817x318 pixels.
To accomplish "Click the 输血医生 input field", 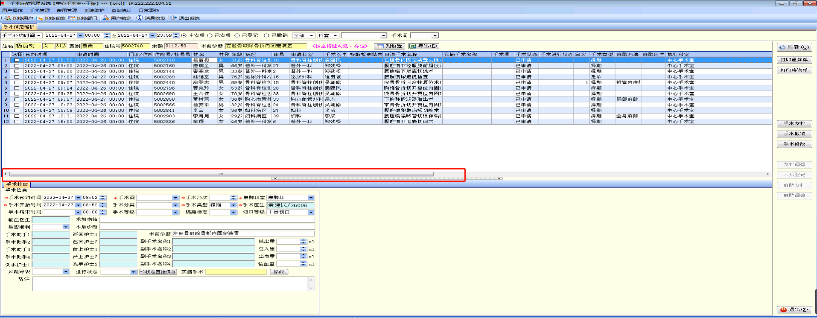I will pyautogui.click(x=51, y=220).
